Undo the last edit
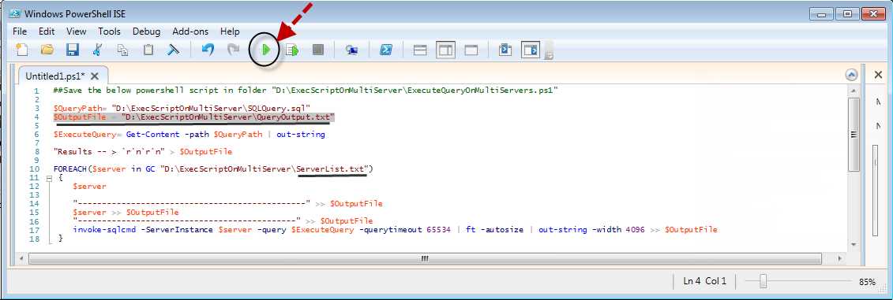Viewport: 893px width, 300px height. pyautogui.click(x=208, y=50)
